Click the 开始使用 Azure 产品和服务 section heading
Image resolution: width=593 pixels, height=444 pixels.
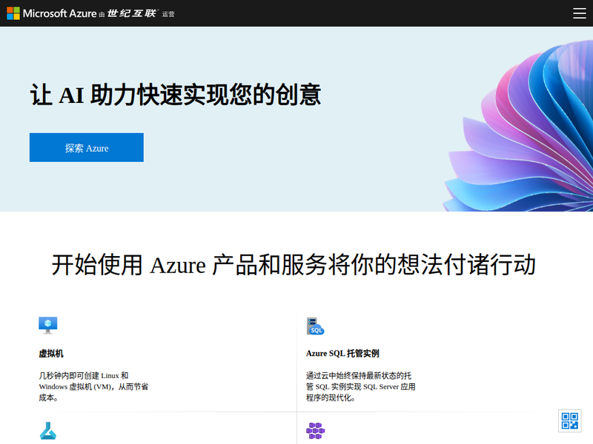294,265
